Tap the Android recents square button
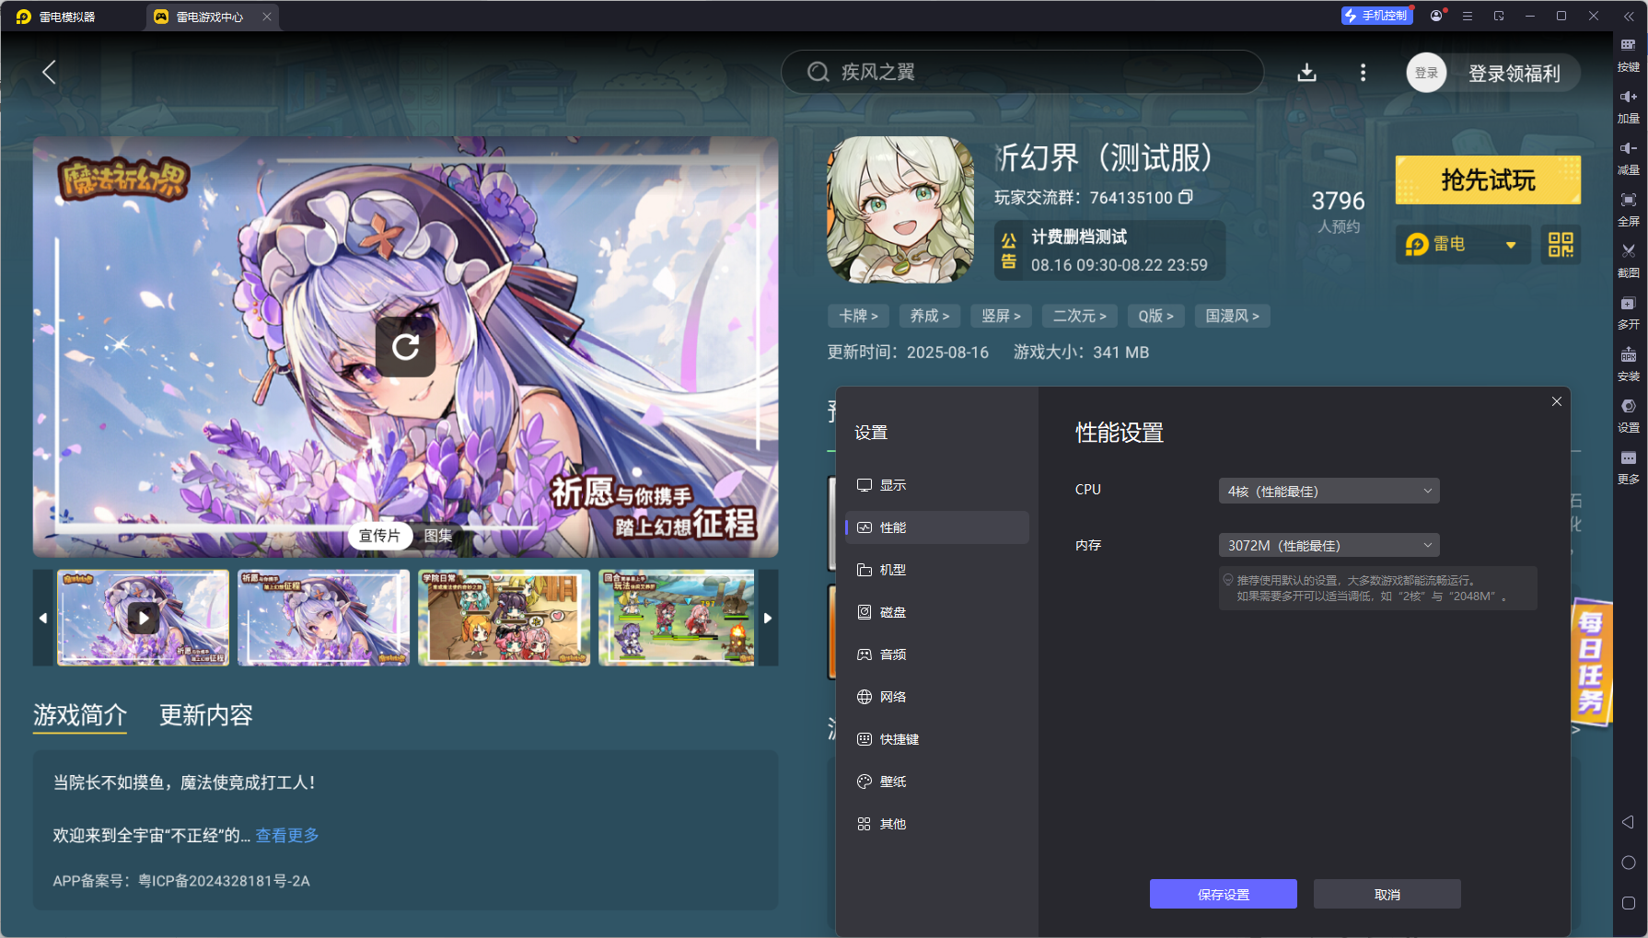This screenshot has width=1648, height=938. [x=1628, y=903]
